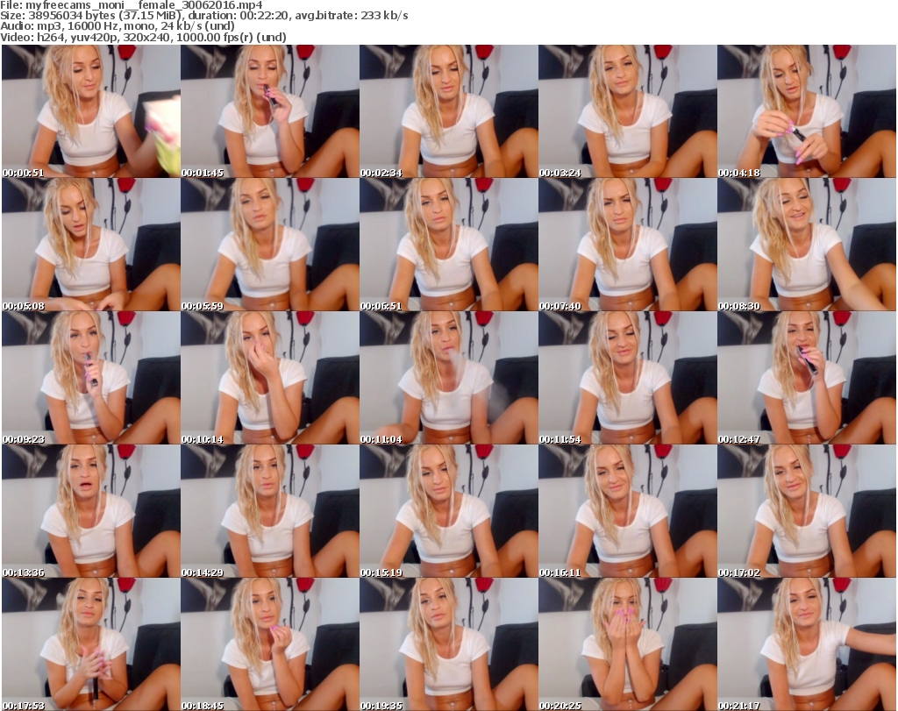Select the 00:11:04 thumbnail
This screenshot has height=711, width=898.
448,378
